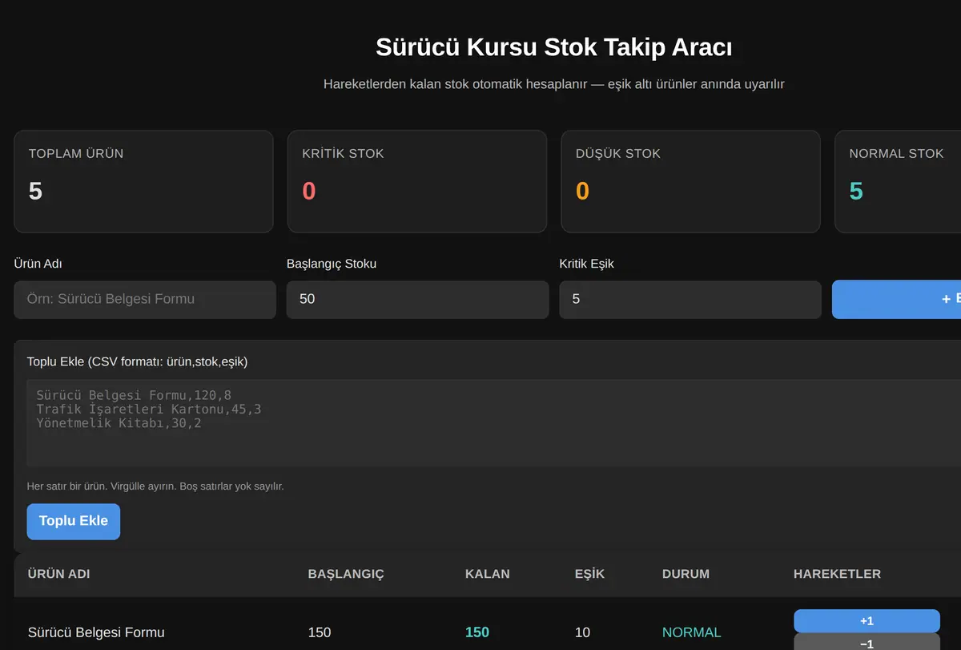Click the HAREKETLER column header
The width and height of the screenshot is (961, 650).
pyautogui.click(x=837, y=574)
